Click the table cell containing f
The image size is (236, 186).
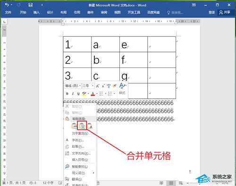tap(134, 60)
